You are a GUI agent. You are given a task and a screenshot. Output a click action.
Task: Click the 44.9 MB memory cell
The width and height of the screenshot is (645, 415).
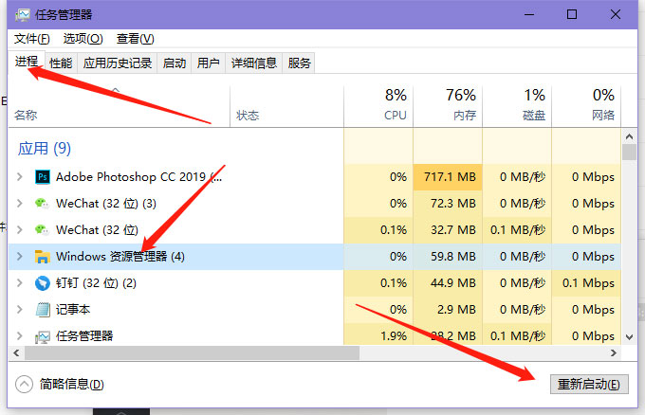448,282
